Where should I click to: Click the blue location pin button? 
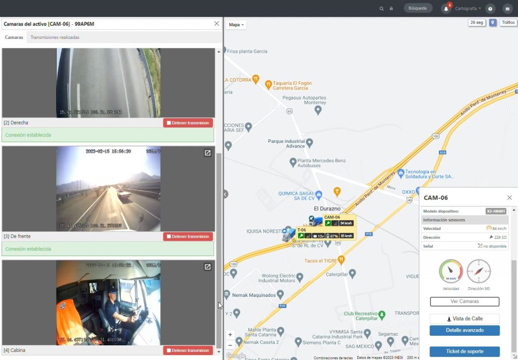(x=493, y=23)
